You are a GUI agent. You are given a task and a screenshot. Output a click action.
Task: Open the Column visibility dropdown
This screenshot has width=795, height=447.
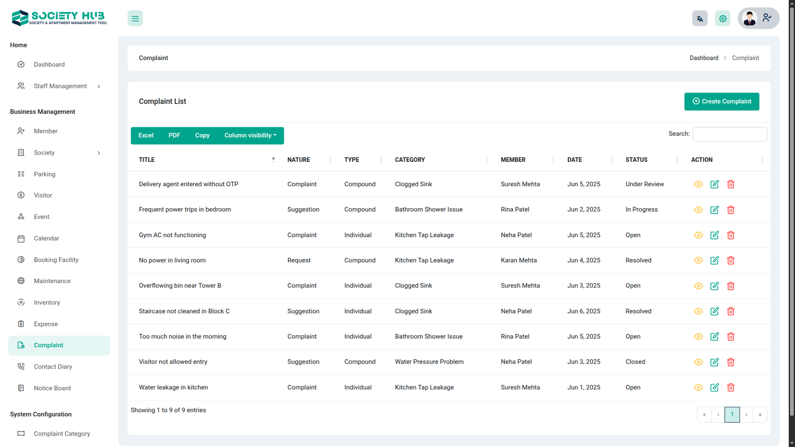[250, 136]
